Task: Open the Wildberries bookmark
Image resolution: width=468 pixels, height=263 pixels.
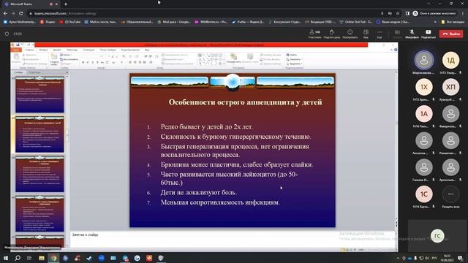Action: (x=211, y=22)
